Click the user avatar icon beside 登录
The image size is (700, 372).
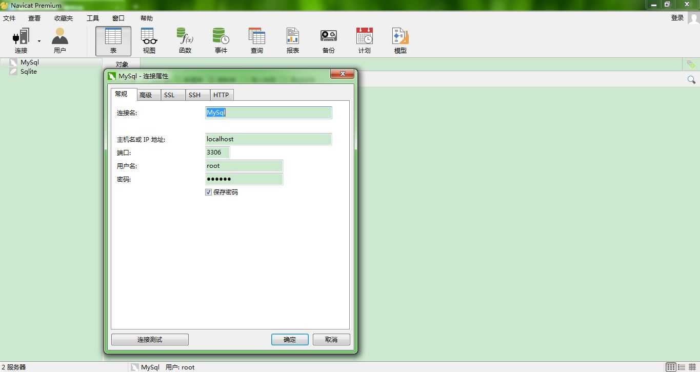(693, 18)
